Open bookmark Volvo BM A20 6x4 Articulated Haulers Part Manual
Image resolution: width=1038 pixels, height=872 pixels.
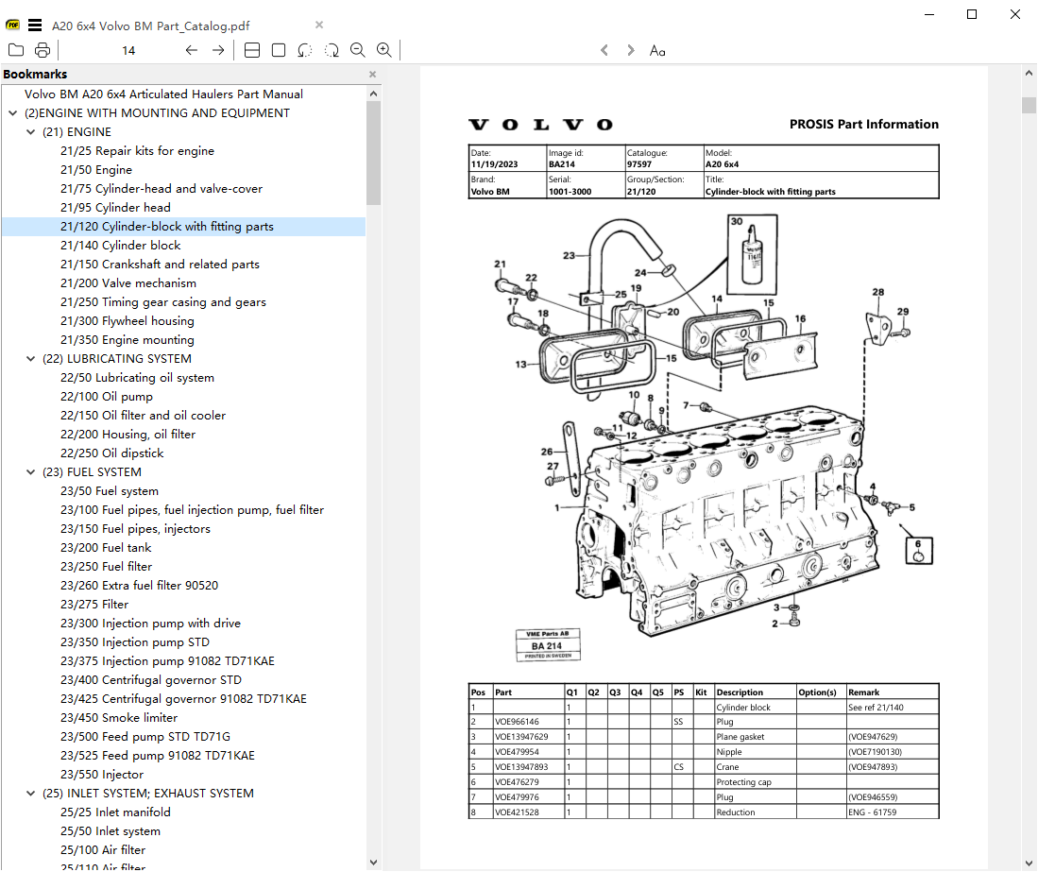click(163, 94)
